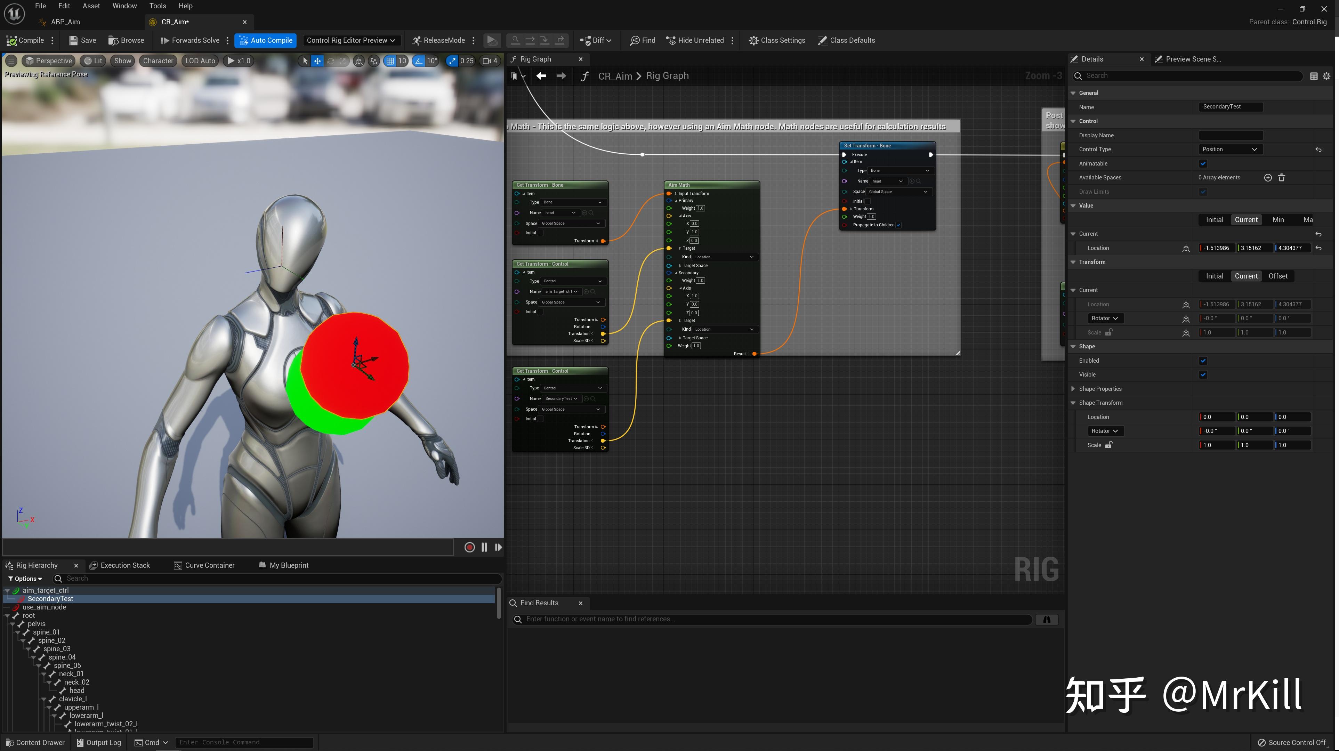1339x751 pixels.
Task: Click the Hide Unrelated icon
Action: point(671,41)
